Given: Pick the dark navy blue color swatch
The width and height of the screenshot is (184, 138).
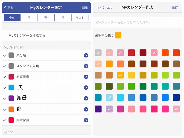Looking at the screenshot, I should [176, 97].
